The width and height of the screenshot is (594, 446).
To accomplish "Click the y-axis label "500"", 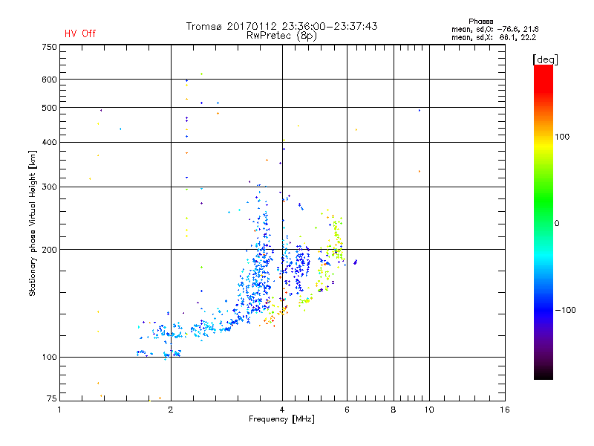I will [x=49, y=108].
